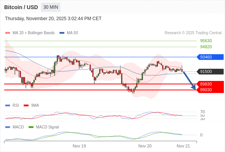Click the RSI 70 axis value
Screen dimensions: 225x152
[x=202, y=112]
